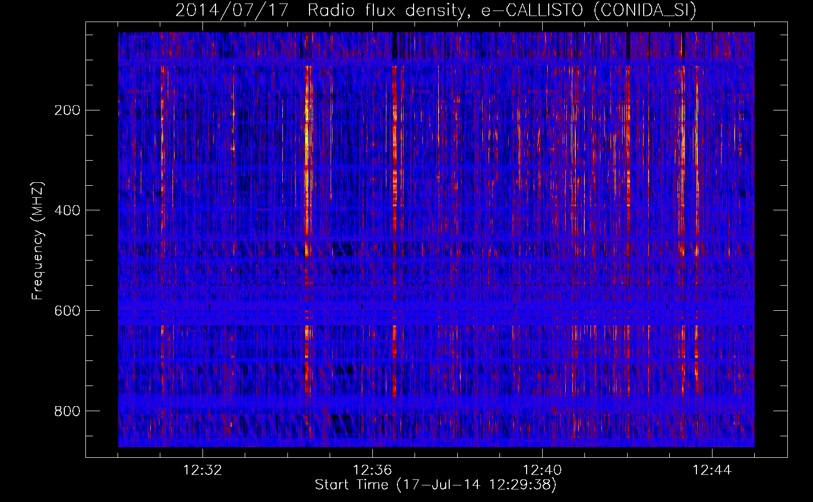
Task: Click the 800 frequency tick label
Action: coord(67,411)
